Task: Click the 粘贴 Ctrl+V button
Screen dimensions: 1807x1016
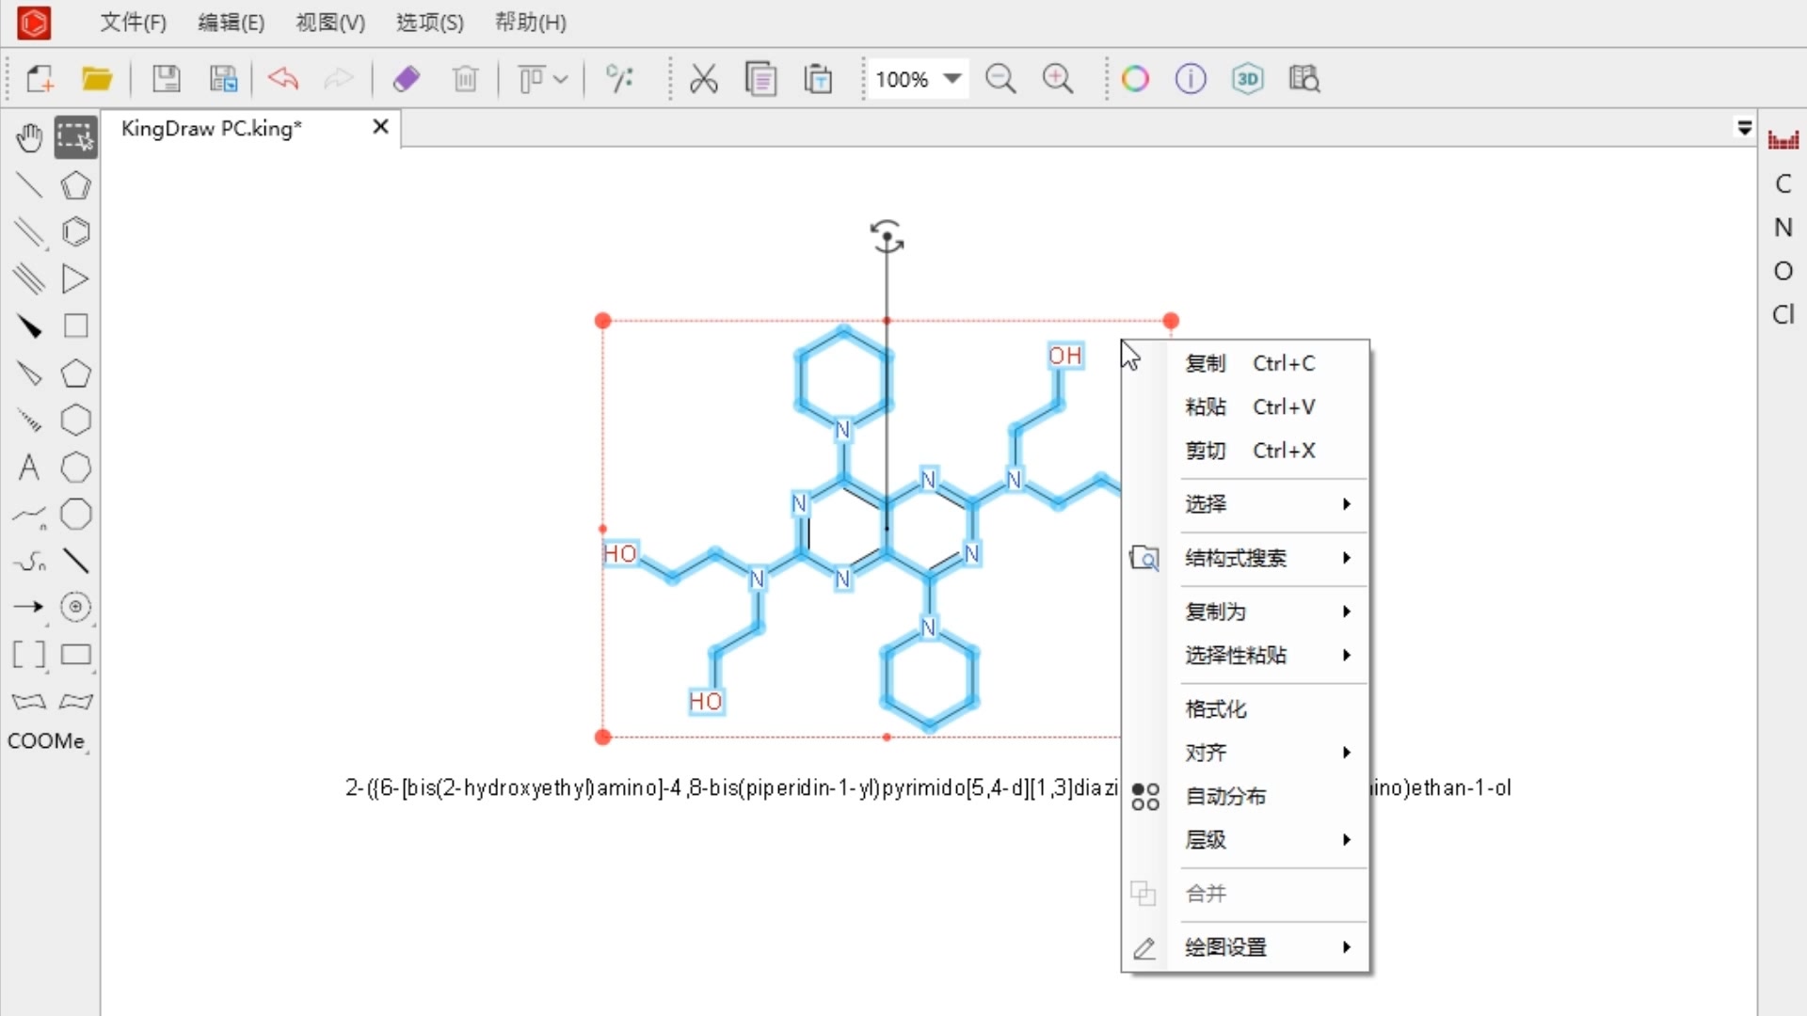Action: tap(1245, 407)
